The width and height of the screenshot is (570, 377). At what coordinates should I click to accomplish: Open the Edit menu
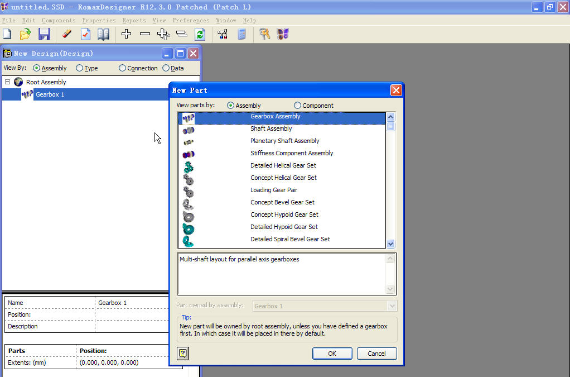tap(28, 20)
